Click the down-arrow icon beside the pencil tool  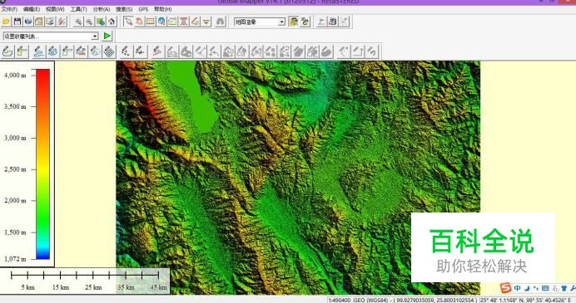pos(206,22)
